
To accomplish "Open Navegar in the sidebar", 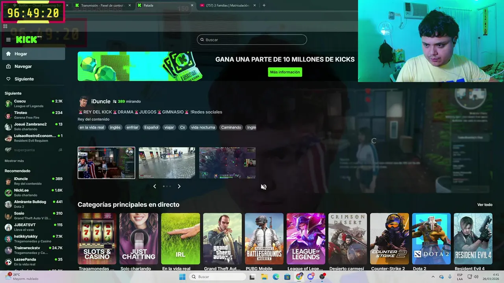I will [33, 66].
